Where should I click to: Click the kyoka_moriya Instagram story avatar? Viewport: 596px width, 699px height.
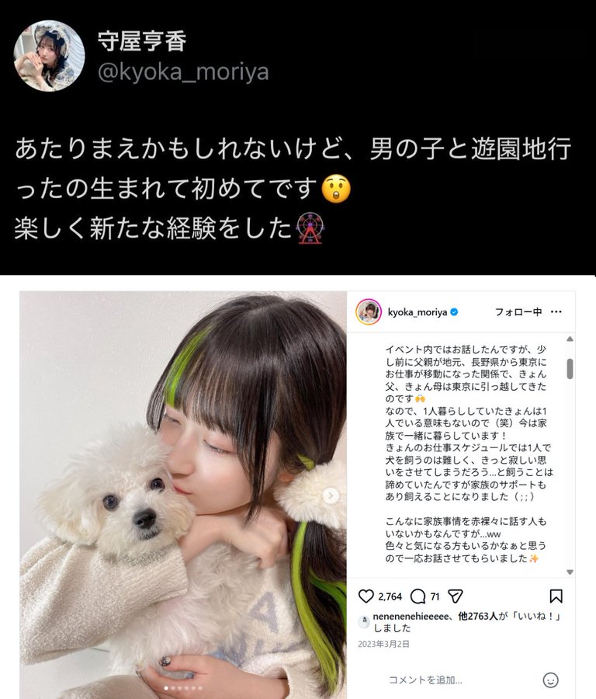369,311
